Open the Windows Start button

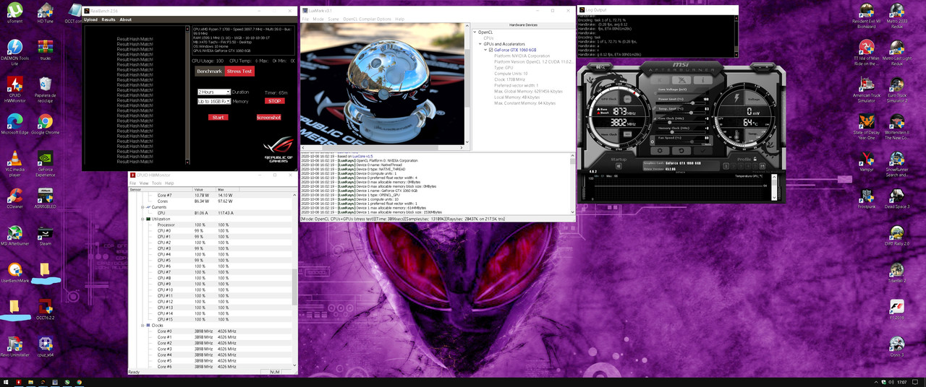pos(7,381)
